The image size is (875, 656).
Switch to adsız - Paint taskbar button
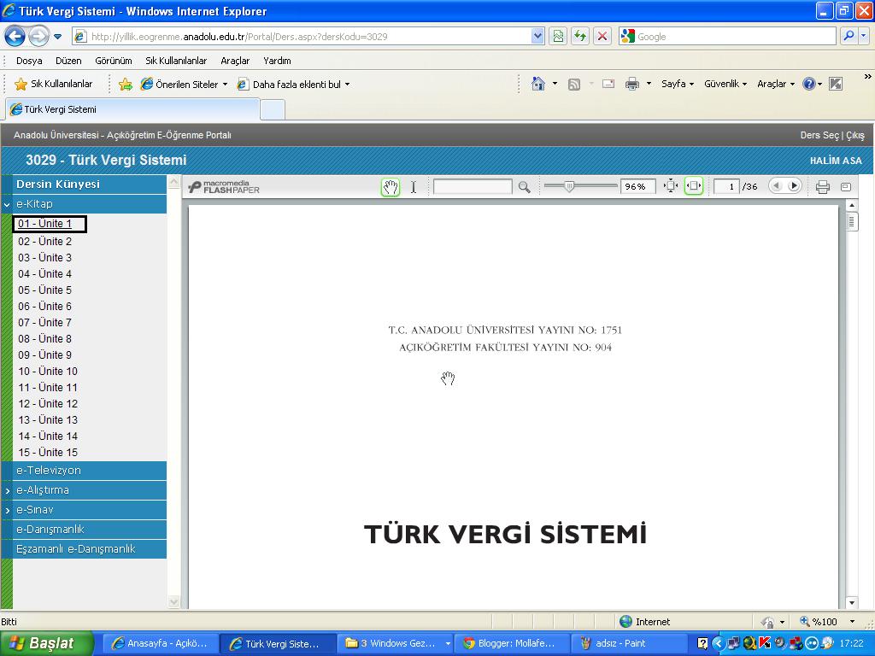coord(628,643)
